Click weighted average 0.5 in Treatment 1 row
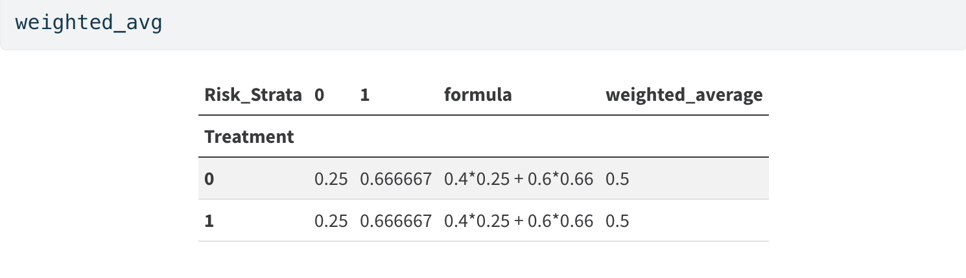 617,221
